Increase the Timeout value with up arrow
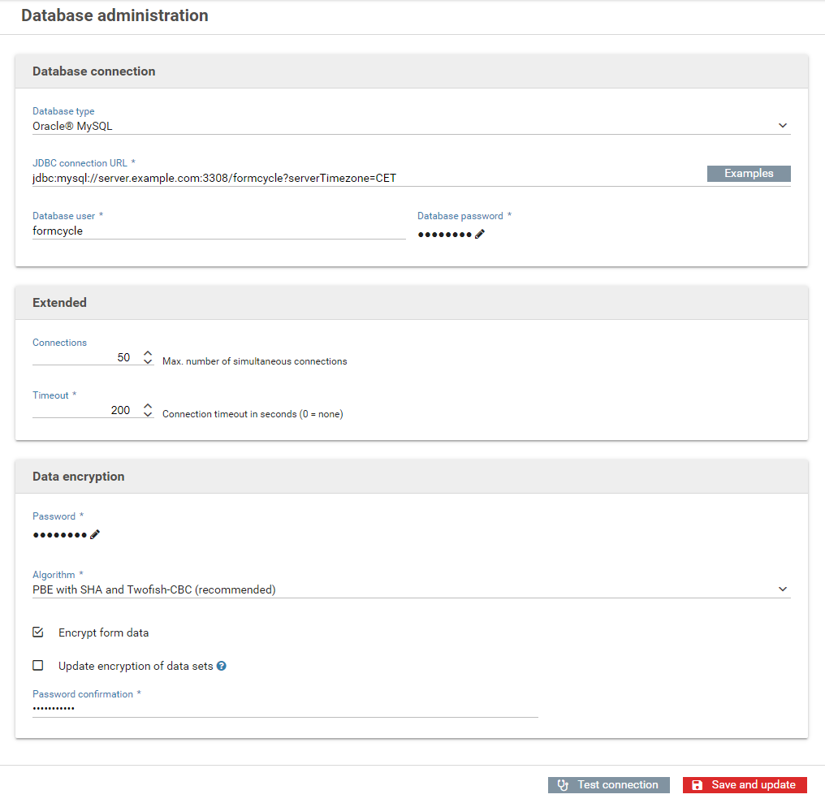Screen dimensions: 825x803 148,406
